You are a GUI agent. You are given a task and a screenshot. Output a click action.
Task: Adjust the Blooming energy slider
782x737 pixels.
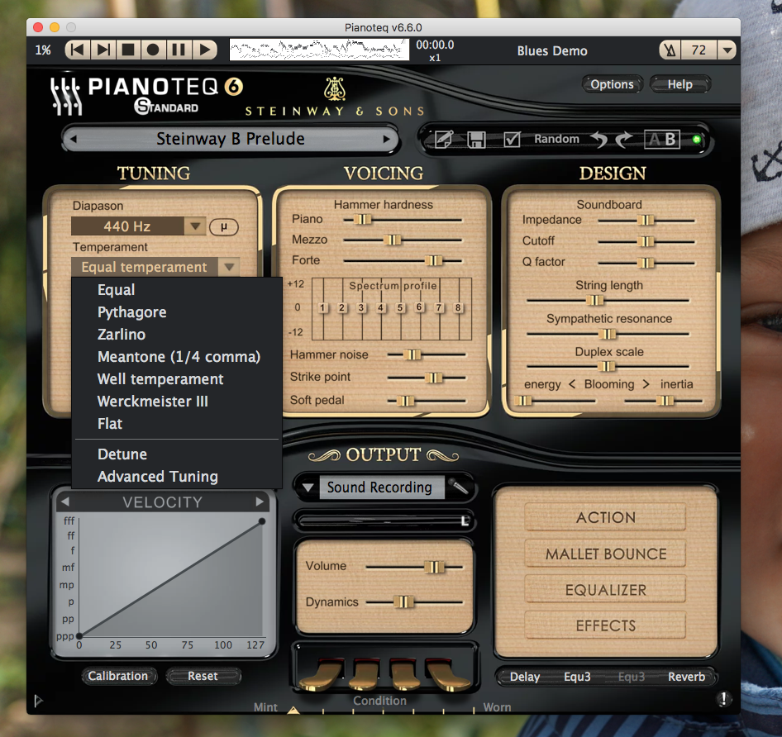coord(523,401)
